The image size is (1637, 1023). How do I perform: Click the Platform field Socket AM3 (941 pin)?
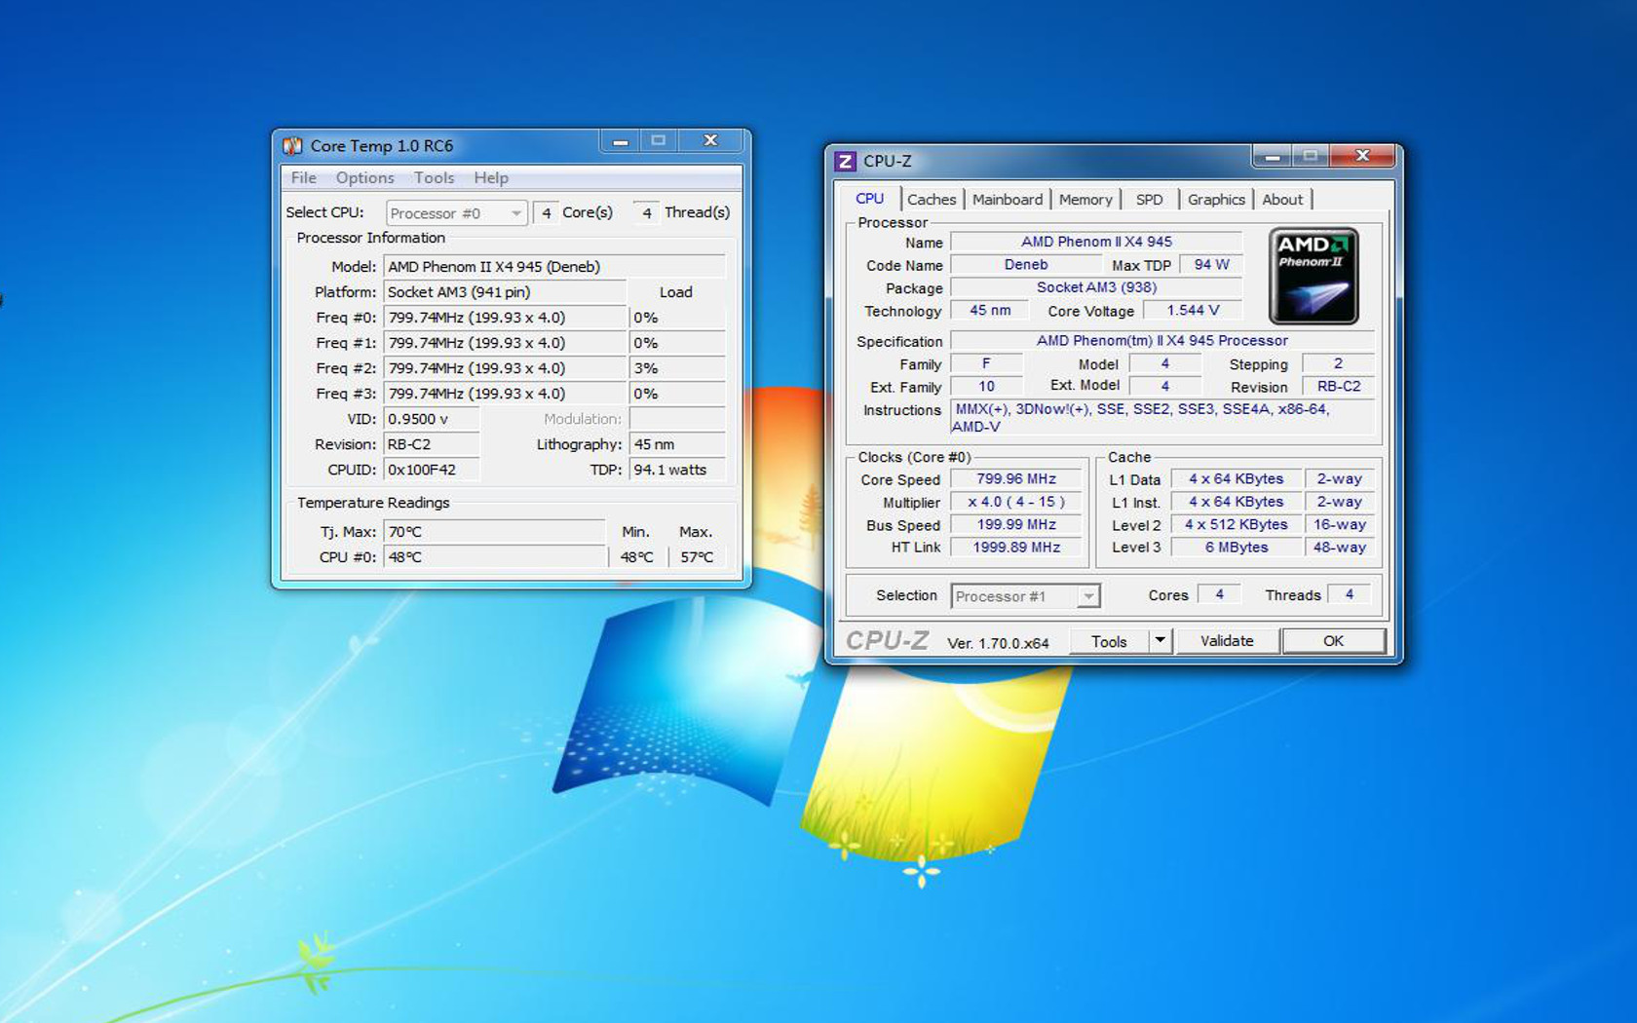[x=505, y=292]
